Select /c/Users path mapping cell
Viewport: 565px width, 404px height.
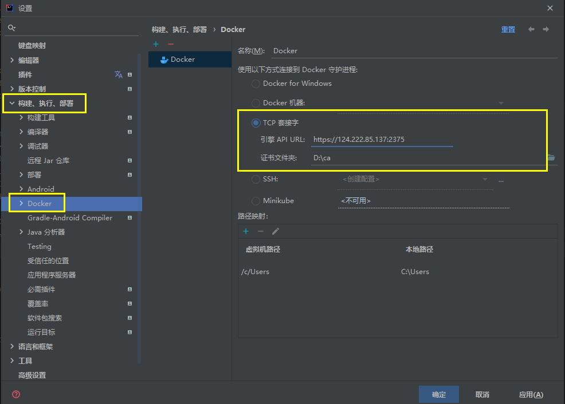coord(255,272)
